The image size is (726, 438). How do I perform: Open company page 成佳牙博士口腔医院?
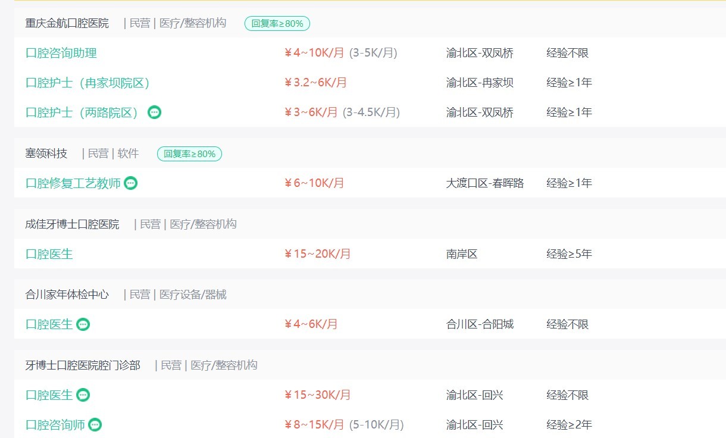point(72,224)
